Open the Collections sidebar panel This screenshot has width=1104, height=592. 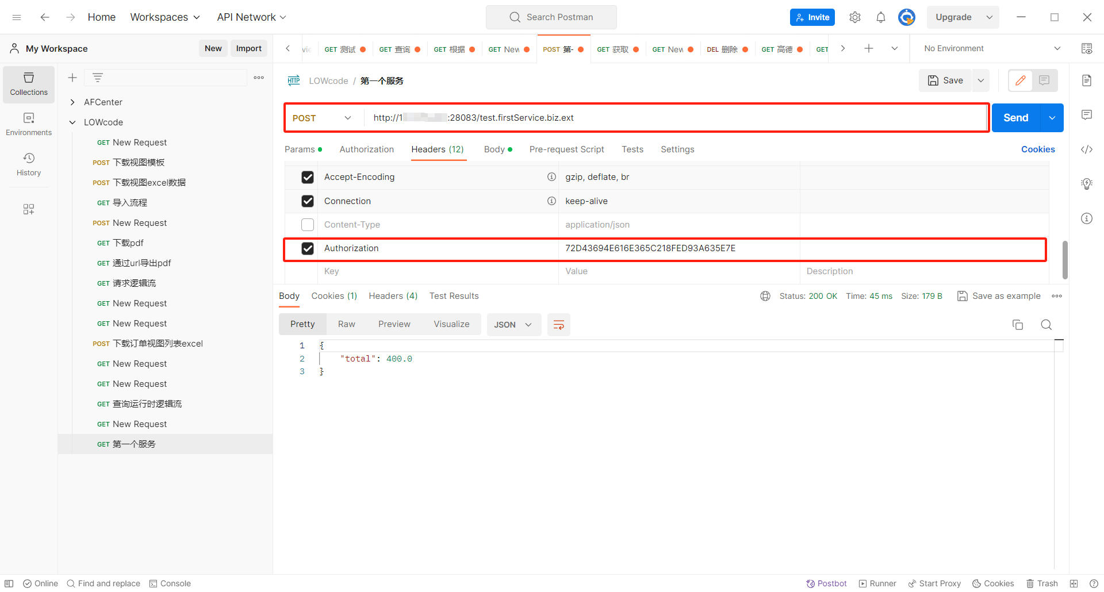[29, 84]
